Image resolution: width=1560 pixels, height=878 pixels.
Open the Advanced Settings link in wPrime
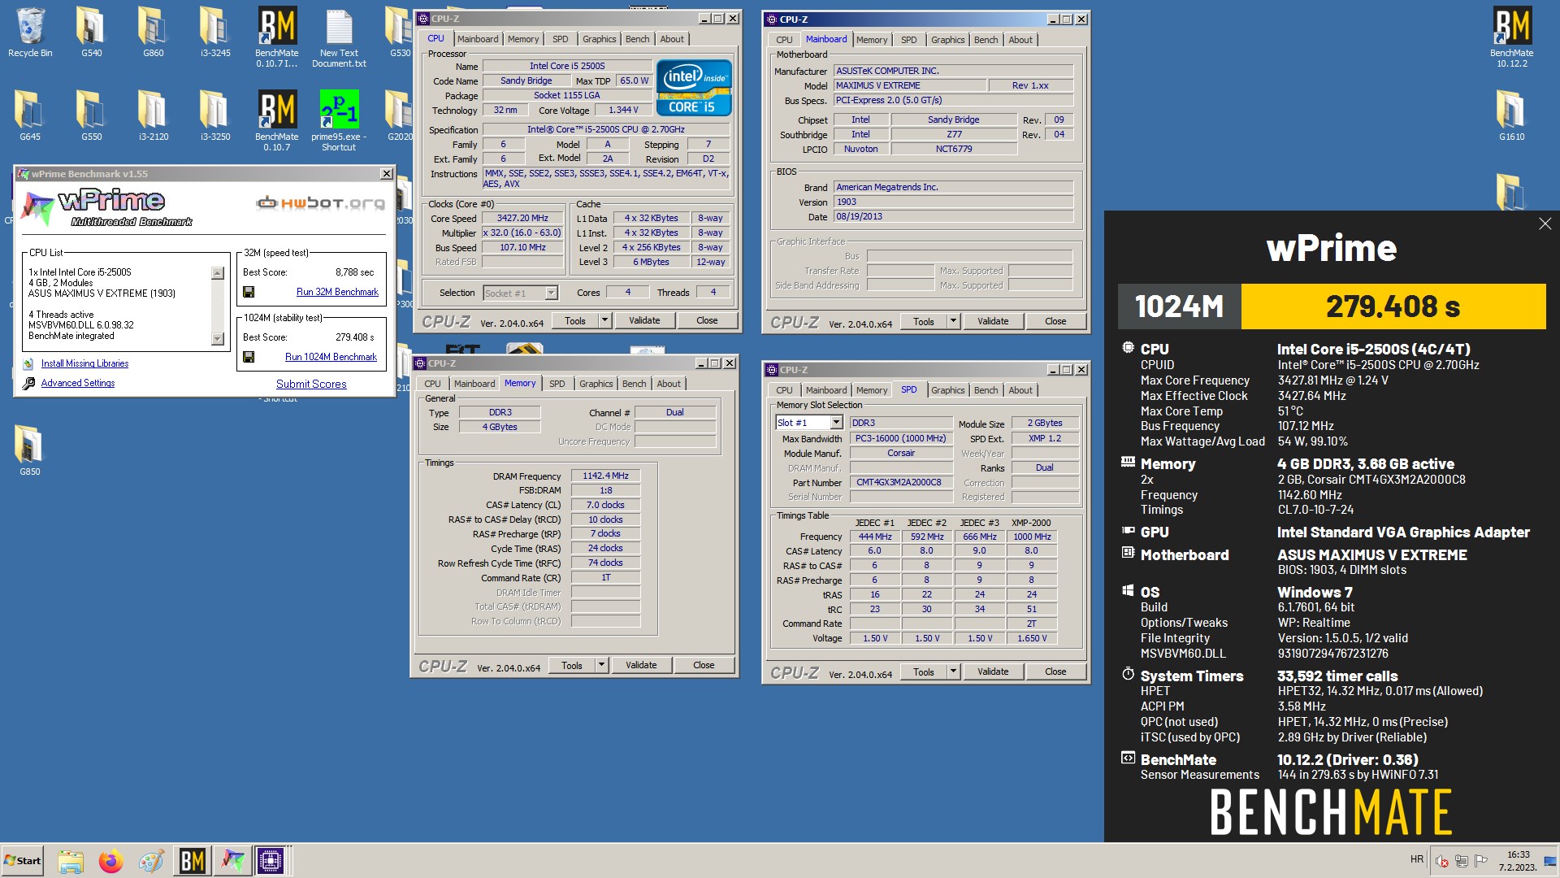pyautogui.click(x=78, y=383)
